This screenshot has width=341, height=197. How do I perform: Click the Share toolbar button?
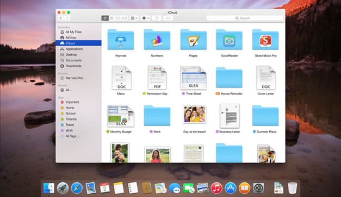(157, 18)
